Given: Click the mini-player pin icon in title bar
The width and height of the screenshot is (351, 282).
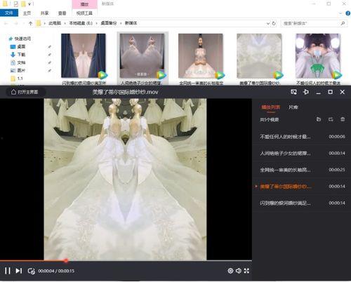Looking at the screenshot, I should (306, 92).
